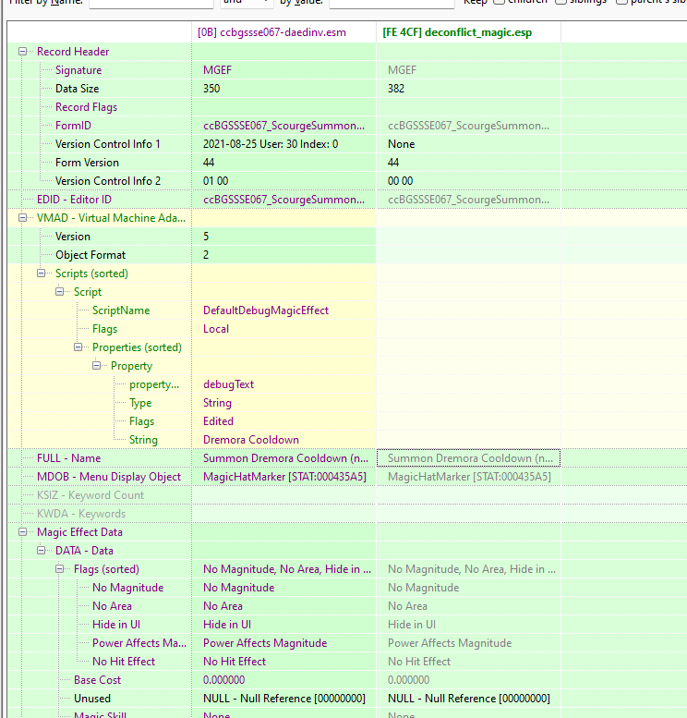Select the Version Control Info 2 row label

pos(108,181)
